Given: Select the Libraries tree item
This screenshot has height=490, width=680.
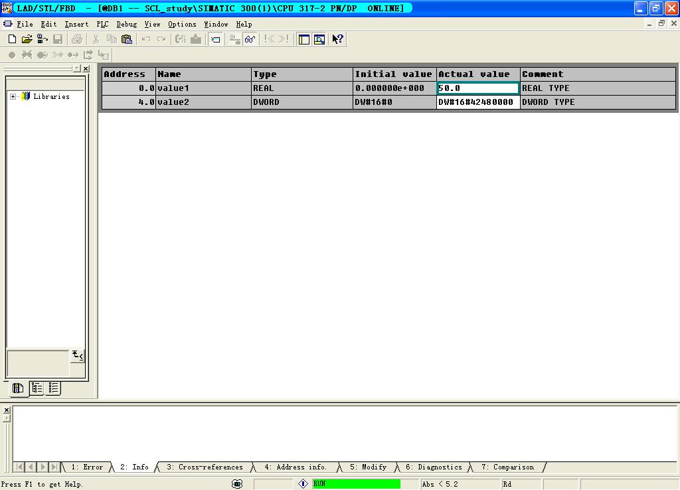Looking at the screenshot, I should tap(51, 96).
